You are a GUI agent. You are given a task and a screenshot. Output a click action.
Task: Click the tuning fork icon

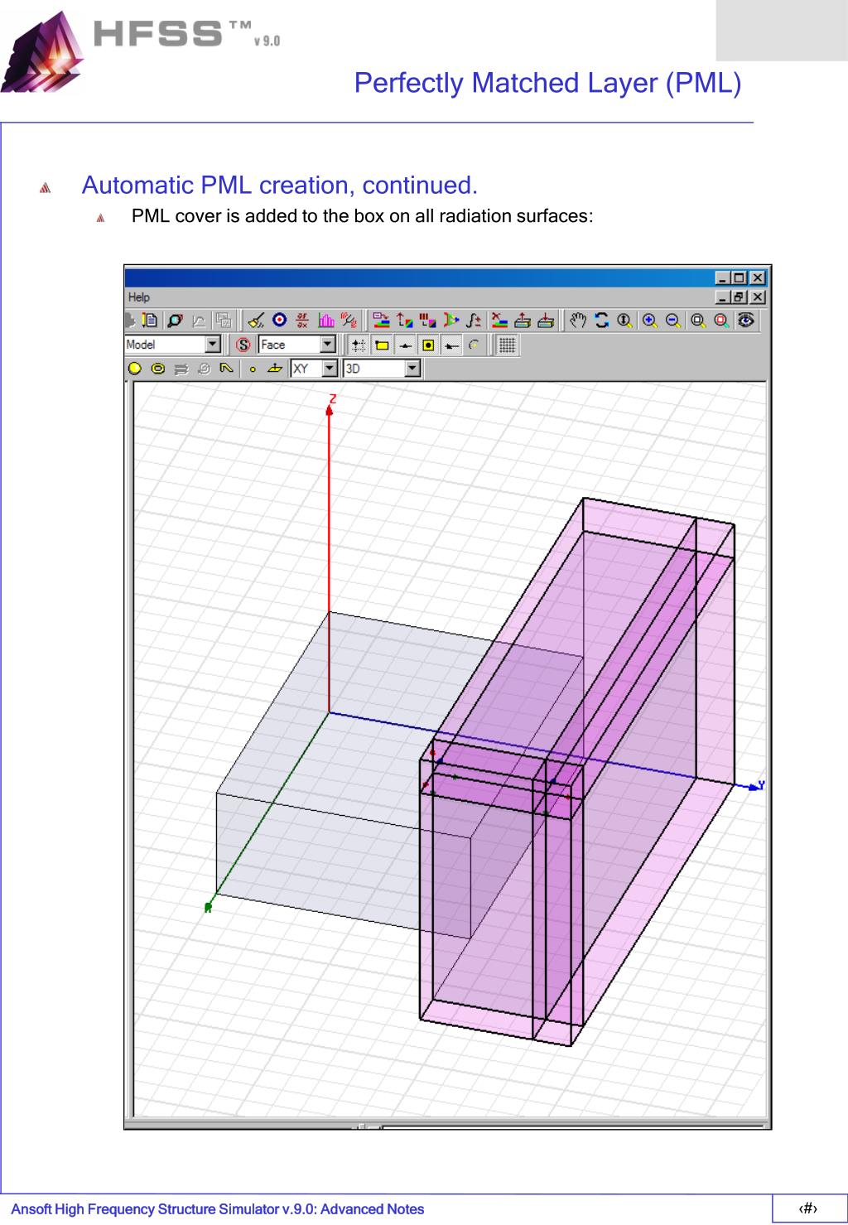click(350, 321)
